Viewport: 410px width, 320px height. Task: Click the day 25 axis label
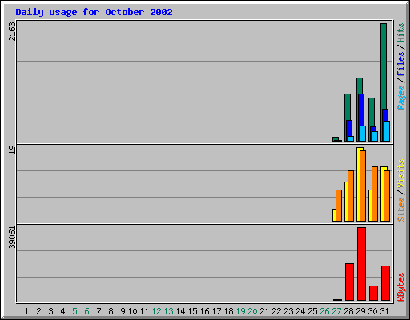point(312,311)
